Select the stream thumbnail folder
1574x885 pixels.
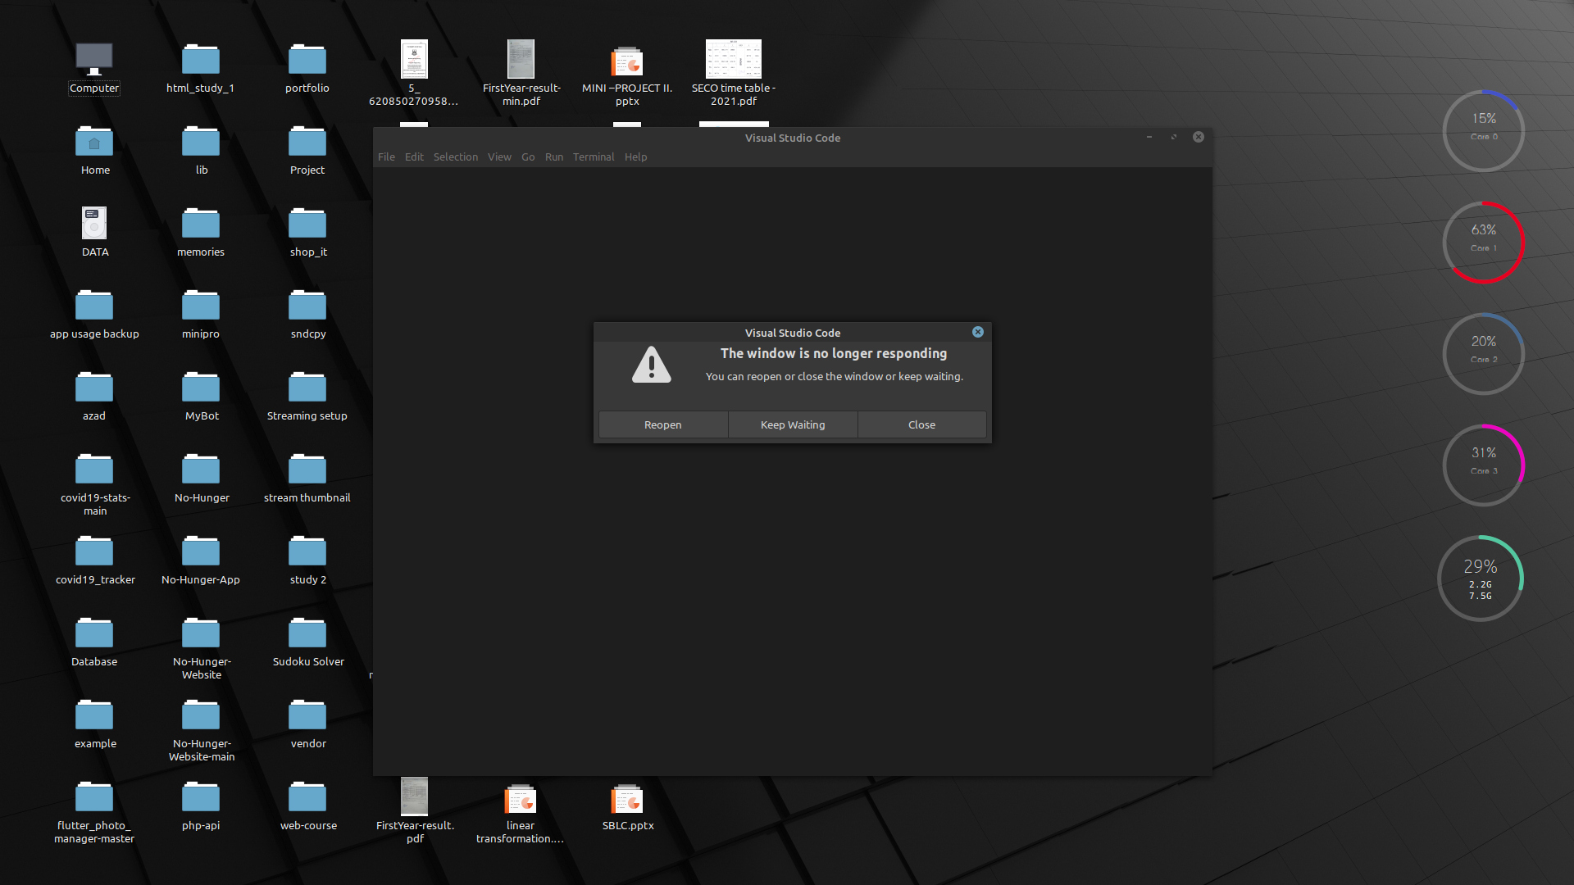coord(307,478)
